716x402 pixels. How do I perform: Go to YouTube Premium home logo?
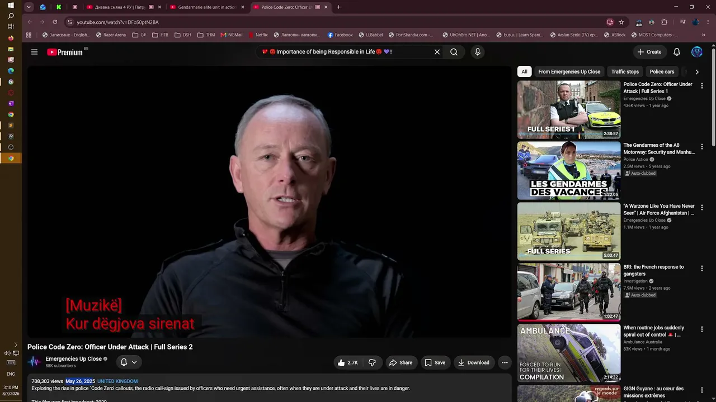[x=65, y=52]
